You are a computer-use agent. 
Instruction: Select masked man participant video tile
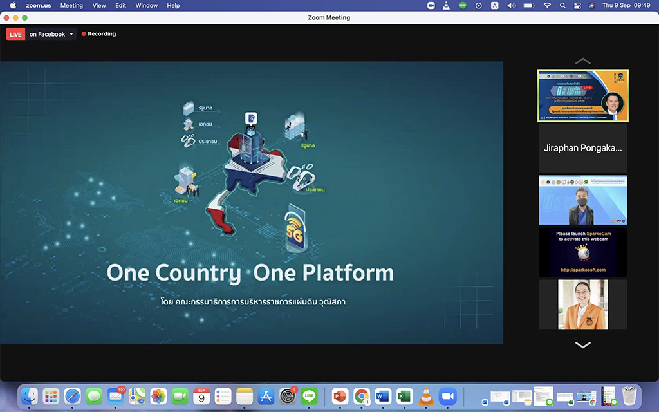[583, 200]
